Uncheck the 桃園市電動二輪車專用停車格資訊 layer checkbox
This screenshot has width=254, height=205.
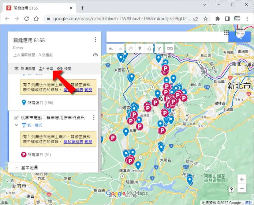(16, 118)
